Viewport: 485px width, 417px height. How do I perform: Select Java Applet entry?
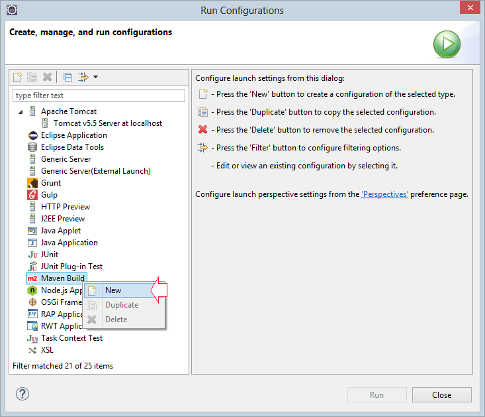click(x=61, y=231)
